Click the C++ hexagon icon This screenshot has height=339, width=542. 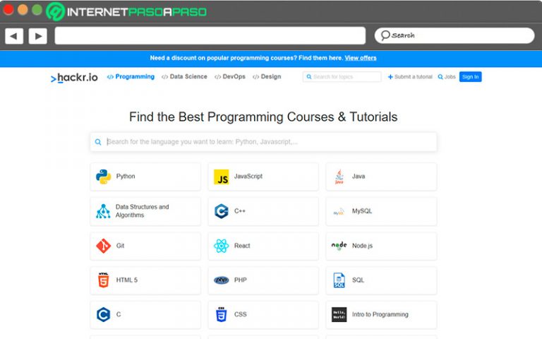tap(221, 211)
